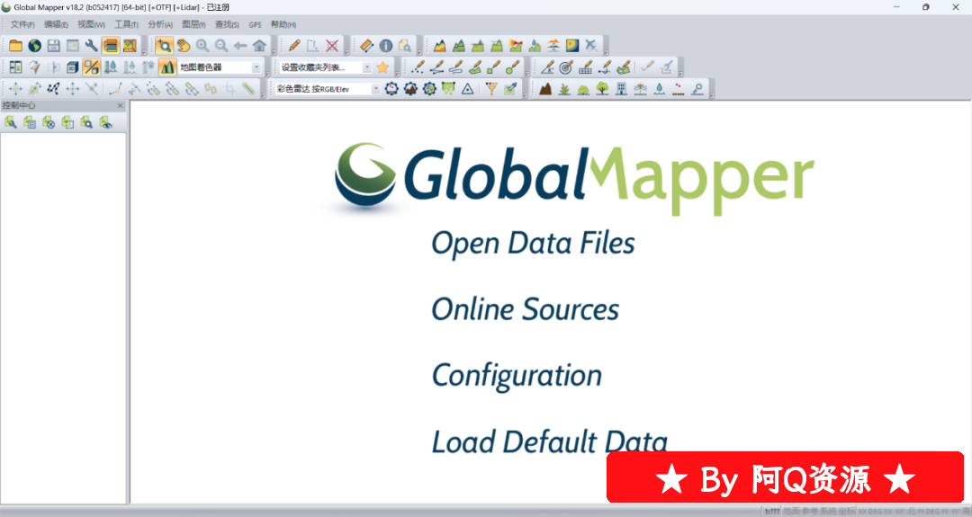Viewport: 972px width, 517px height.
Task: Open the 工具(T) menu
Action: pyautogui.click(x=126, y=25)
